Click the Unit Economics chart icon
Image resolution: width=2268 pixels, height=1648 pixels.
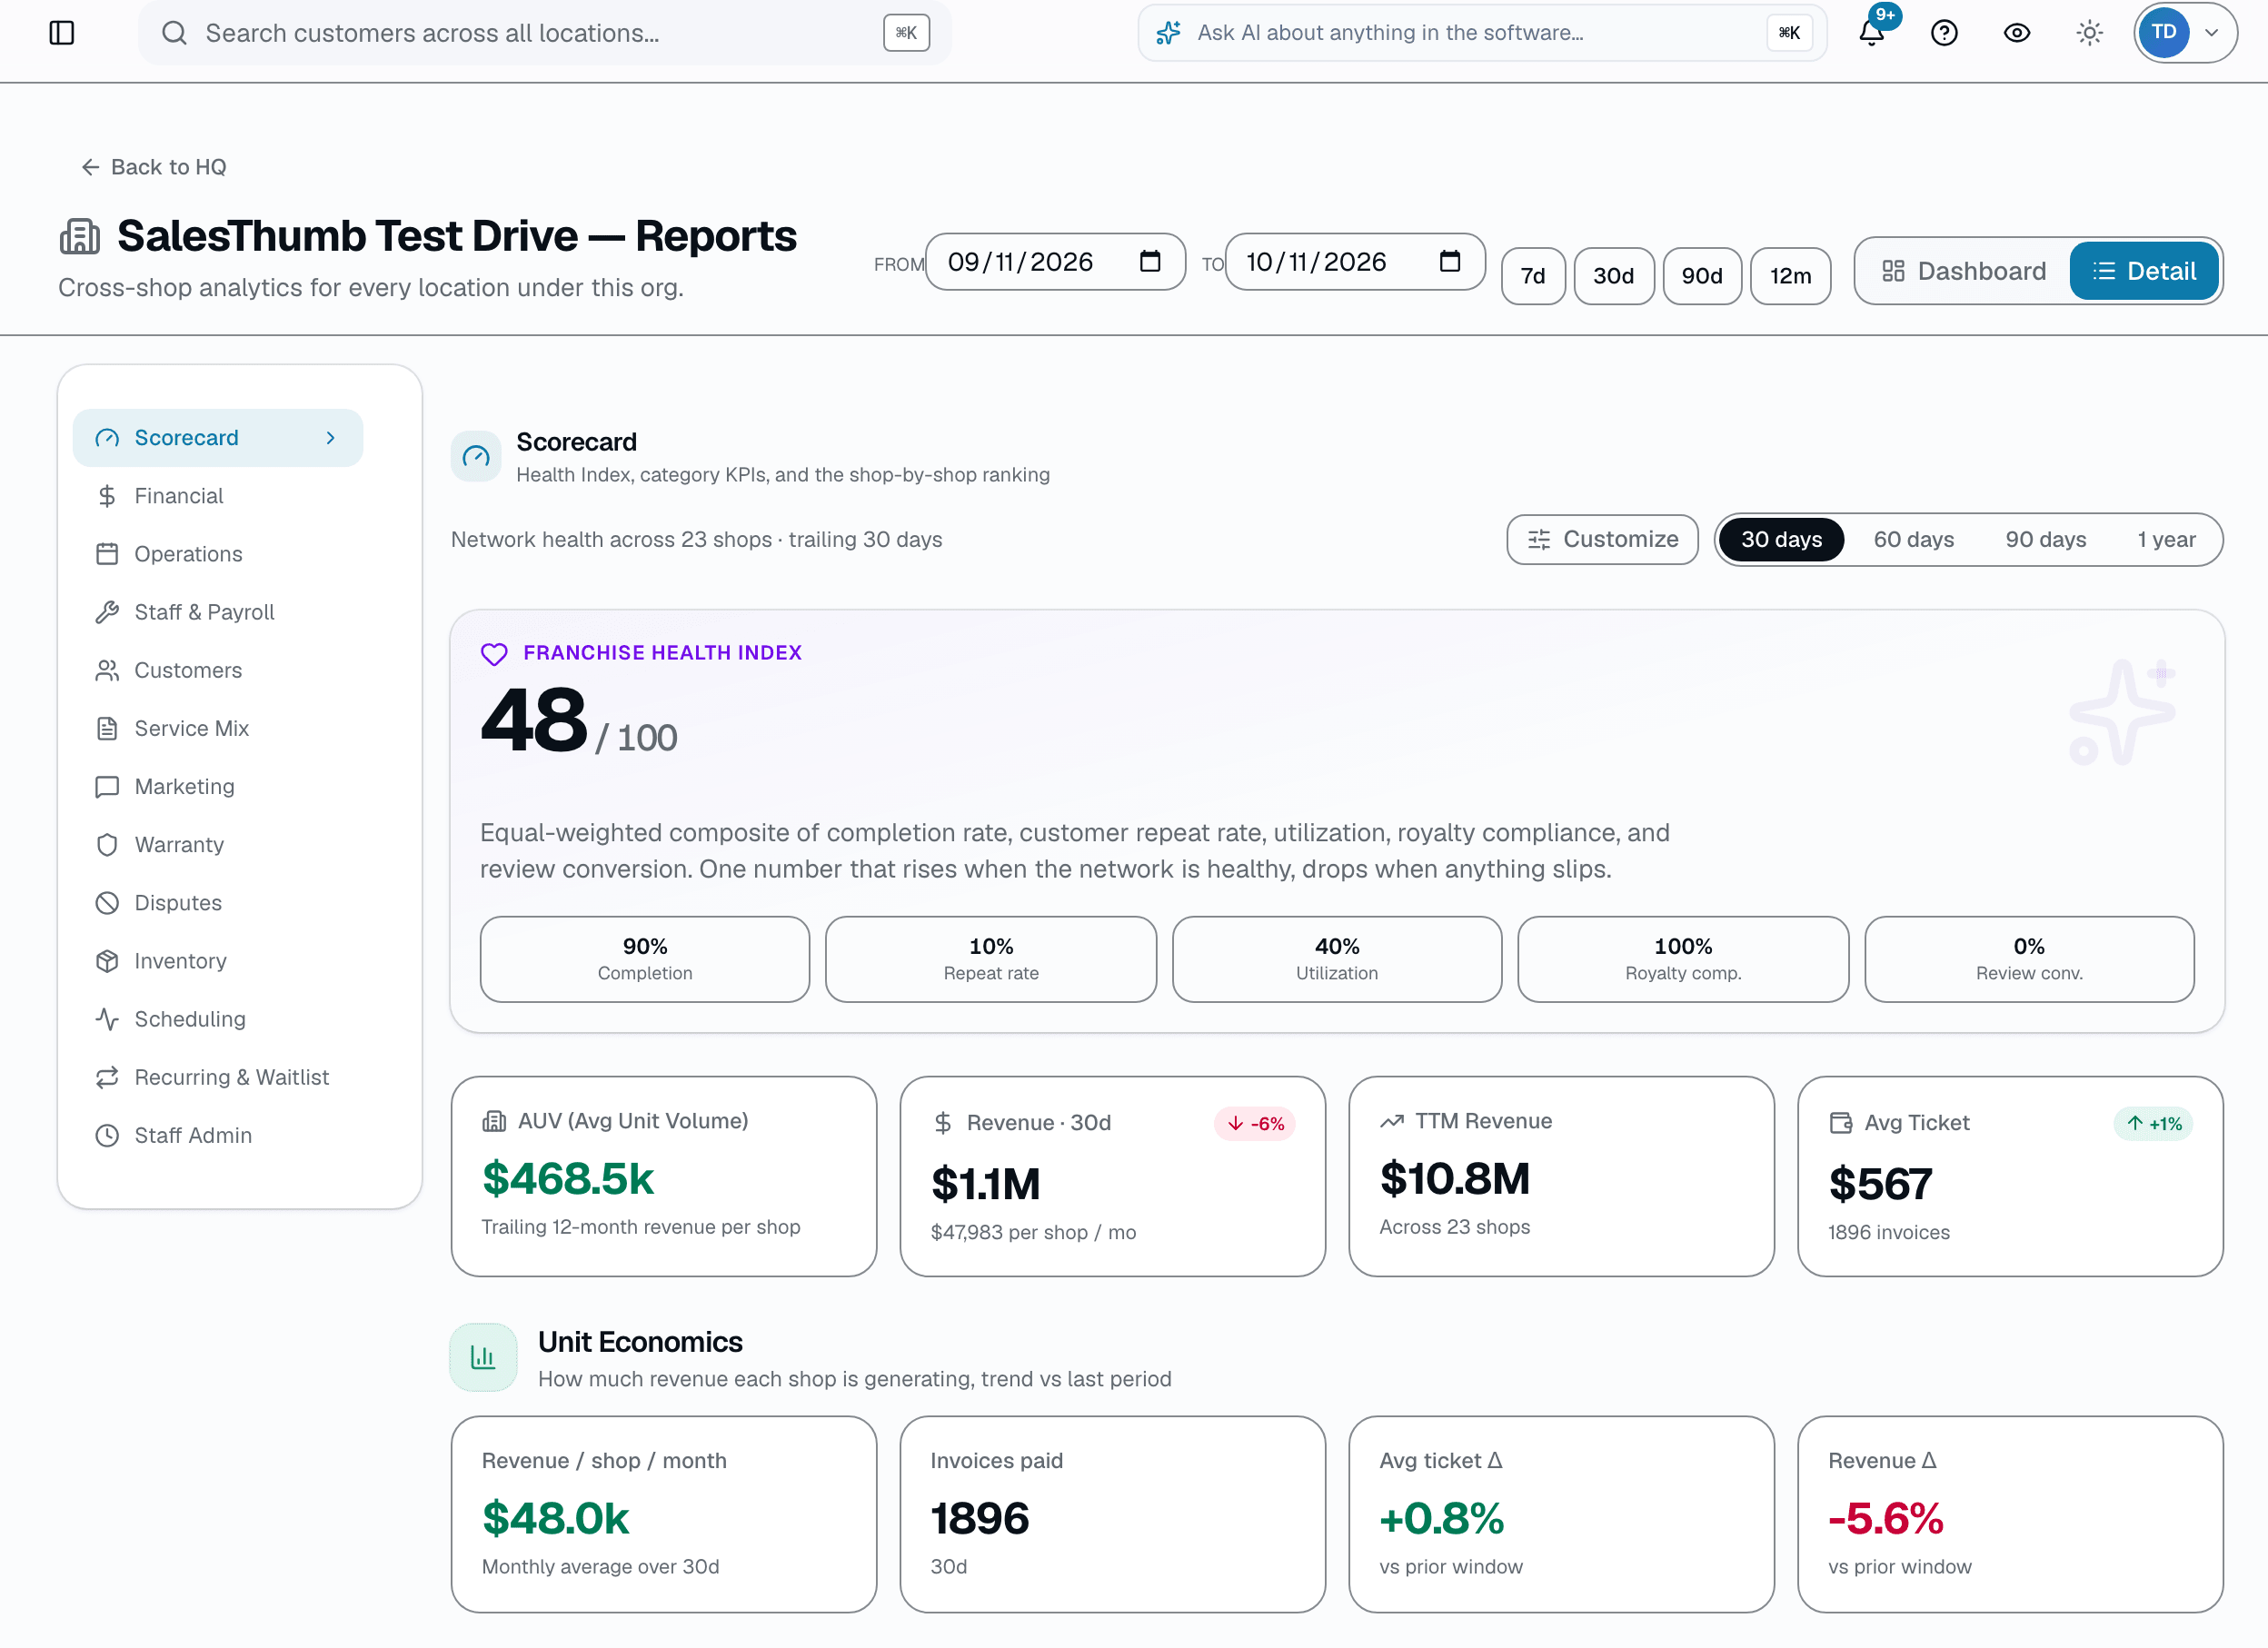tap(483, 1358)
